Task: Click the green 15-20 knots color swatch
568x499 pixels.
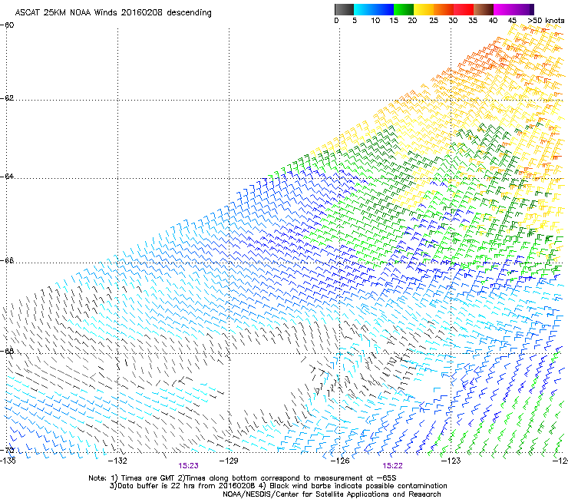Action: click(x=404, y=9)
